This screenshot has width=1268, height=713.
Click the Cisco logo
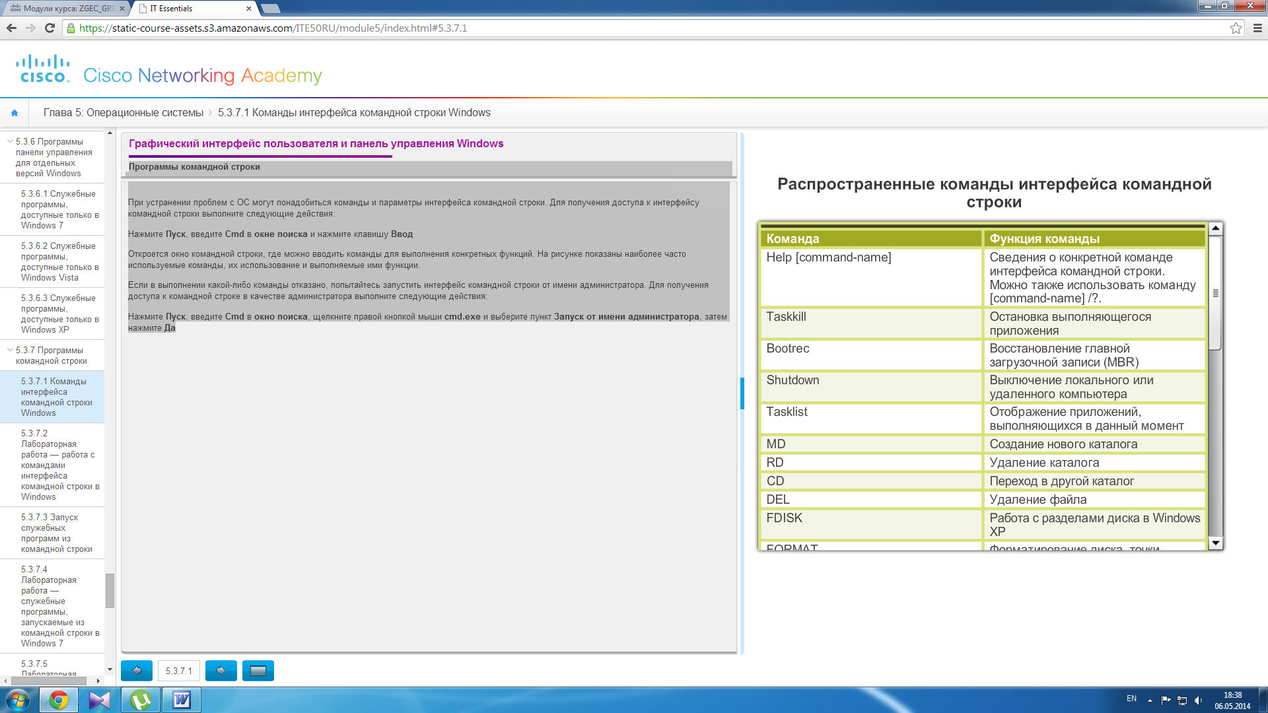click(43, 69)
